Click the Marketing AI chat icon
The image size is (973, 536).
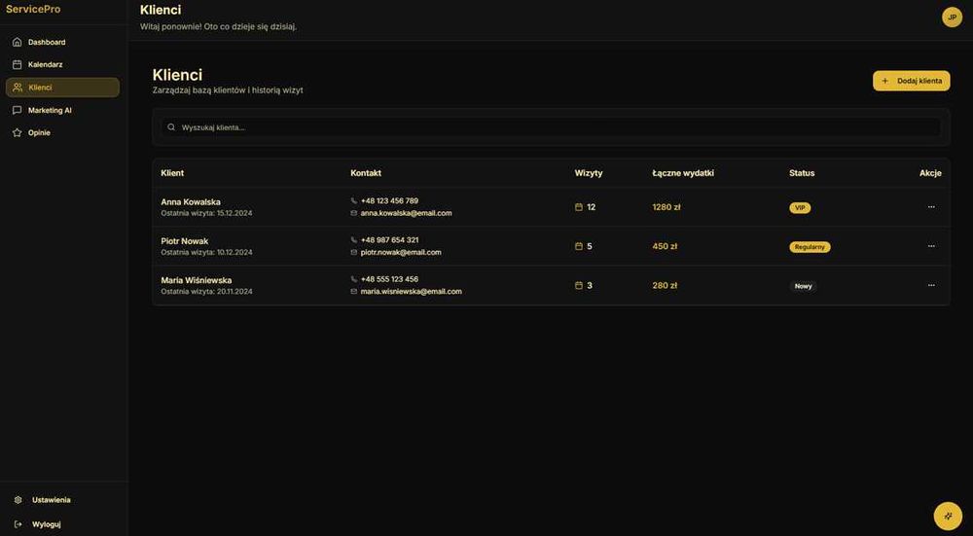[x=18, y=111]
